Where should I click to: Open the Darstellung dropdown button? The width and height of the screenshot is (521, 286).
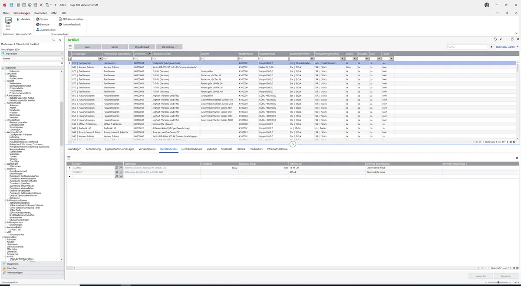coord(169,47)
